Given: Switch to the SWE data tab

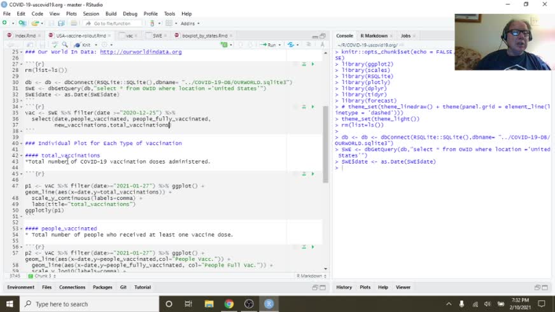Looking at the screenshot, I should coord(157,36).
